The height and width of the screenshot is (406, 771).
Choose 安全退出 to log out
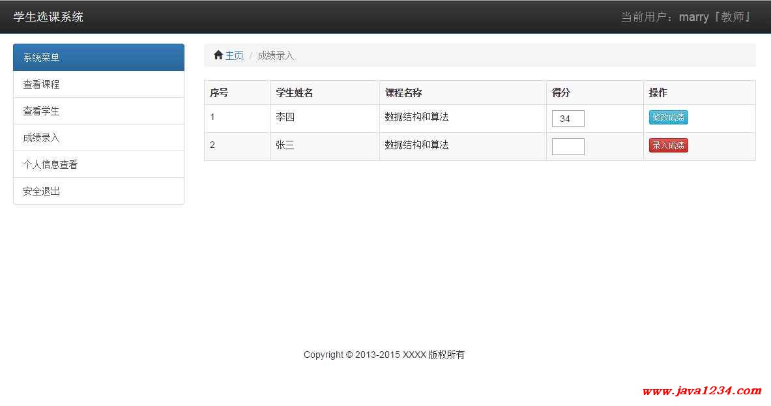pos(99,191)
